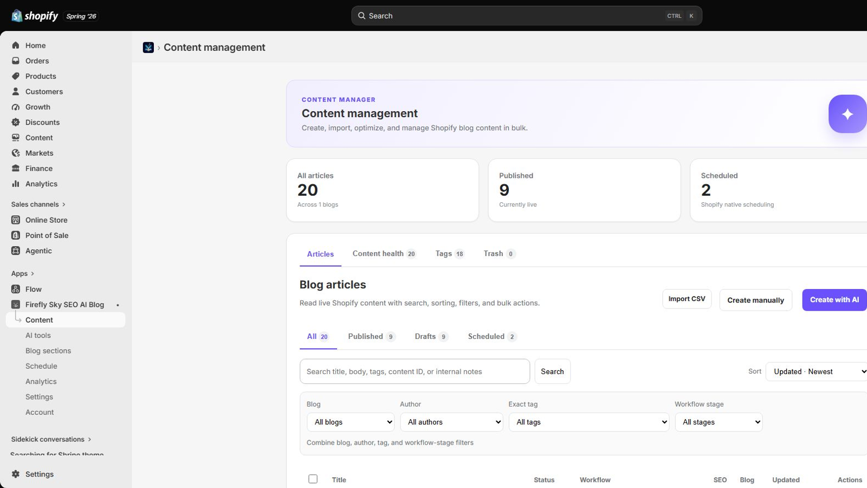Click the article search text field
This screenshot has width=867, height=488.
(415, 371)
